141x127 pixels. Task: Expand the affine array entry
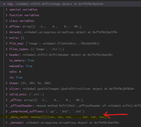tap(6, 26)
